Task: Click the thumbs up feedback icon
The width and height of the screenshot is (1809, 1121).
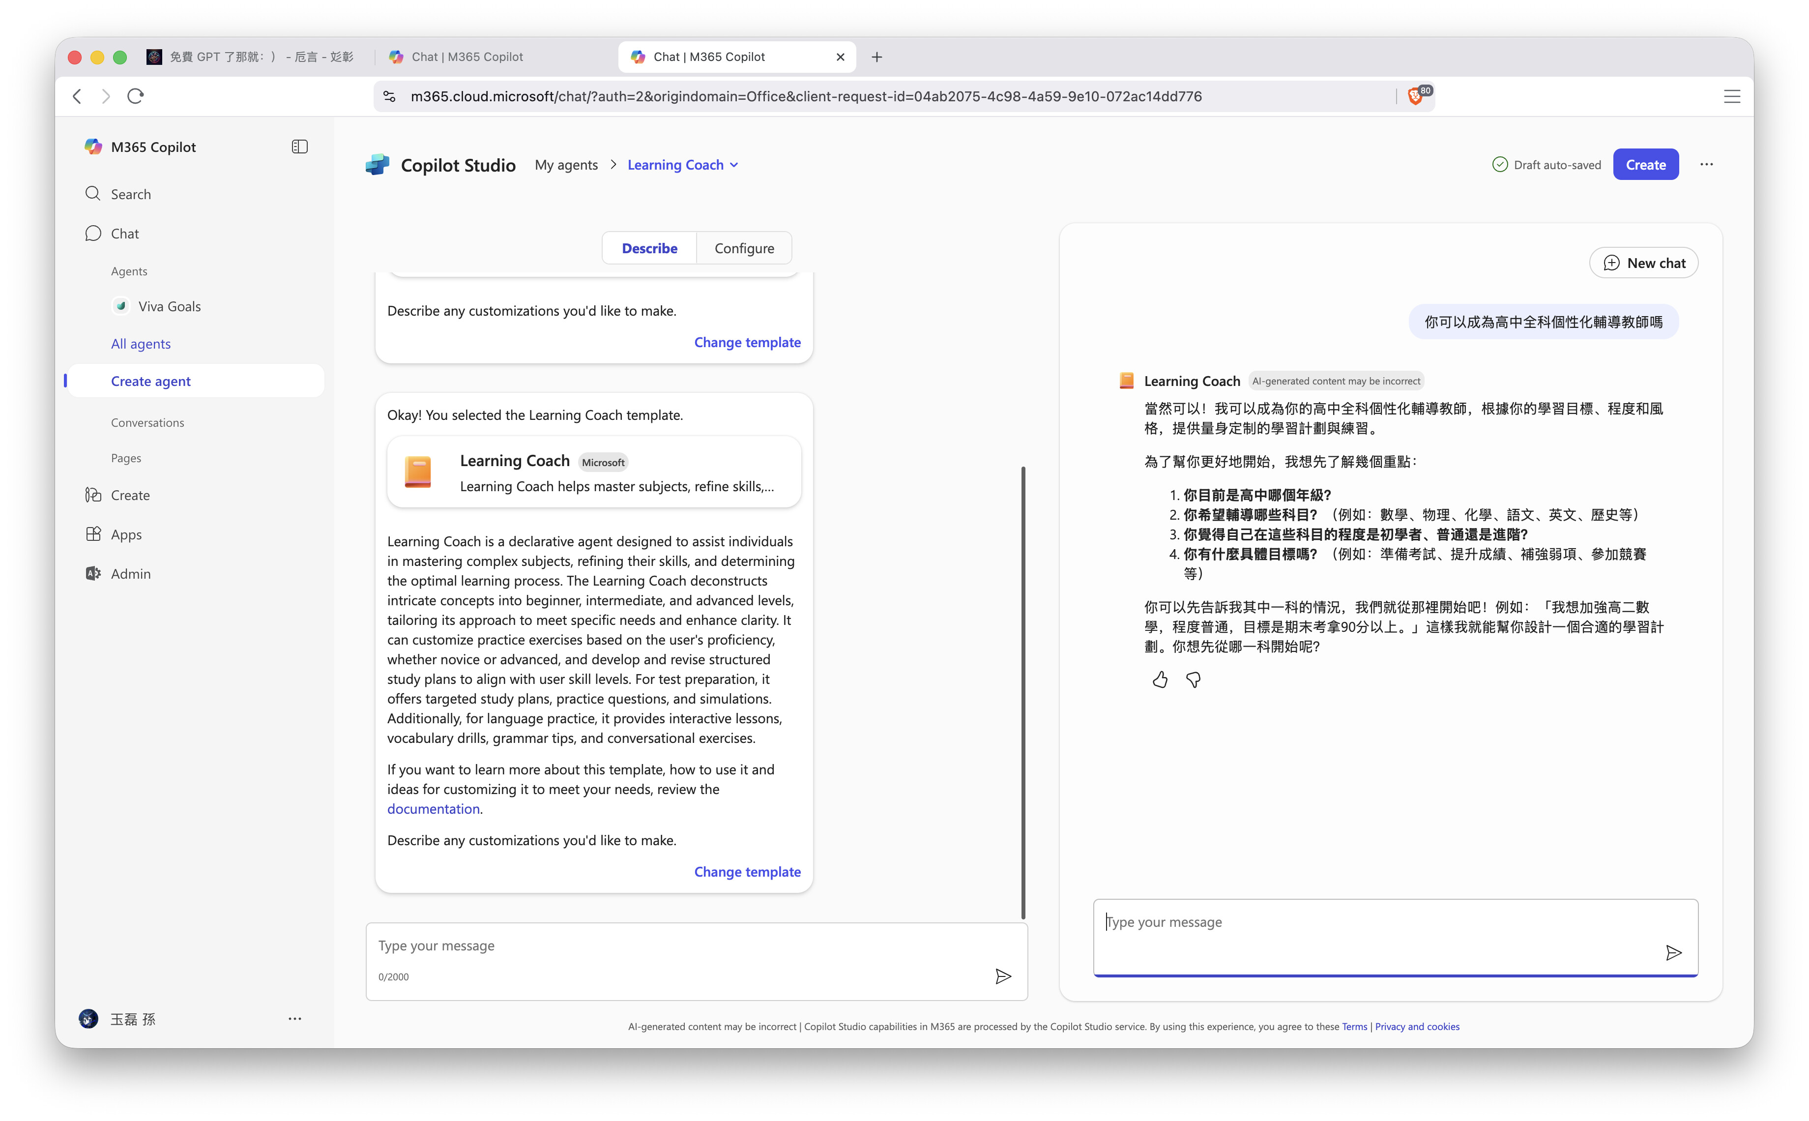Action: coord(1160,680)
